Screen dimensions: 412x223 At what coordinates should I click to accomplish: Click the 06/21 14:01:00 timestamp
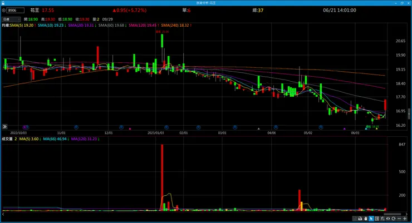tap(340, 10)
